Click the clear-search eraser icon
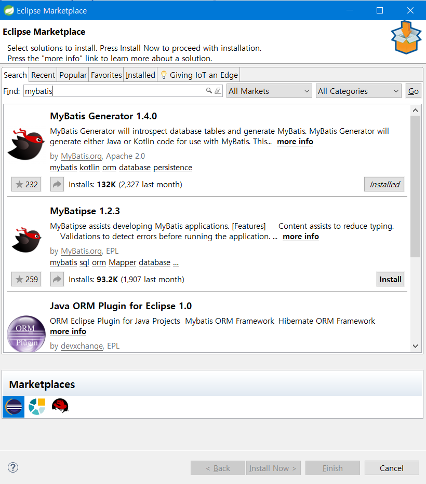The width and height of the screenshot is (426, 484). 217,91
